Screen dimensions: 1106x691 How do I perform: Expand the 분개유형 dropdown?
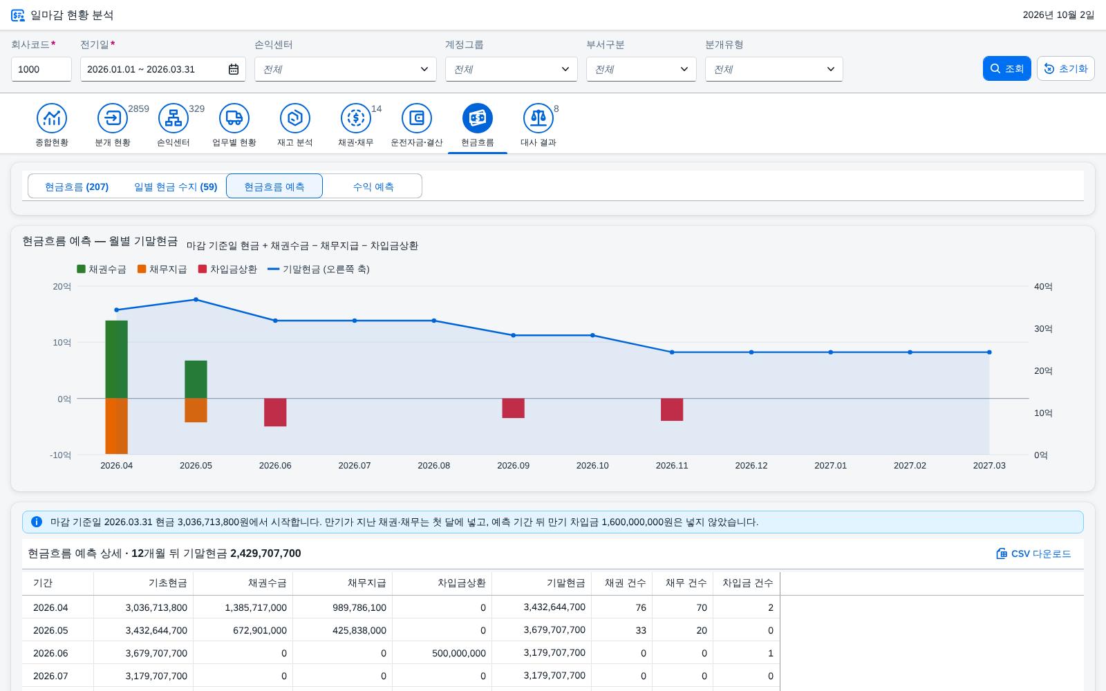(774, 69)
